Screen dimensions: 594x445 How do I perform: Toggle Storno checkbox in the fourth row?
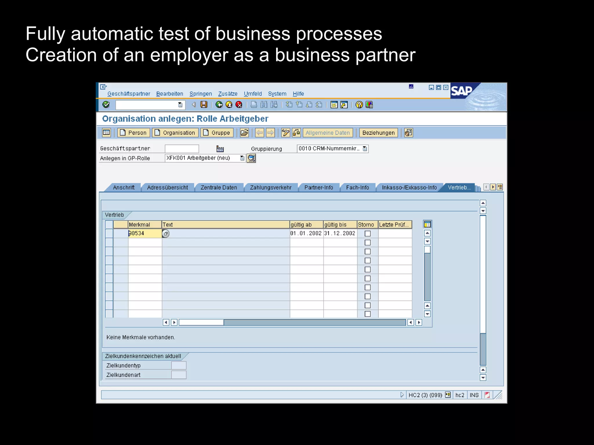coord(367,260)
